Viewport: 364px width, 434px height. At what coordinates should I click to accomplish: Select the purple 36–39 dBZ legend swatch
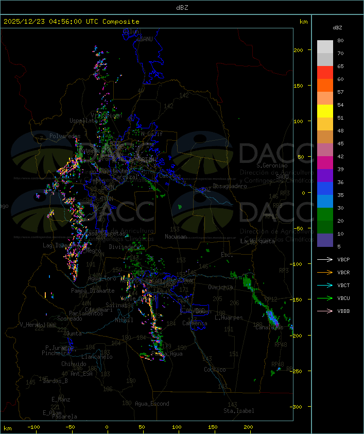point(325,175)
